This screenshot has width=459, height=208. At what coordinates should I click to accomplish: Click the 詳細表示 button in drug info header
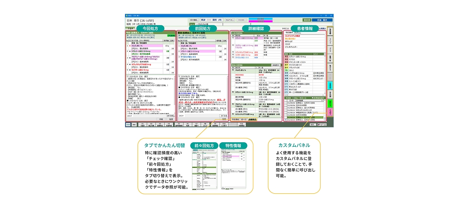coord(275,65)
